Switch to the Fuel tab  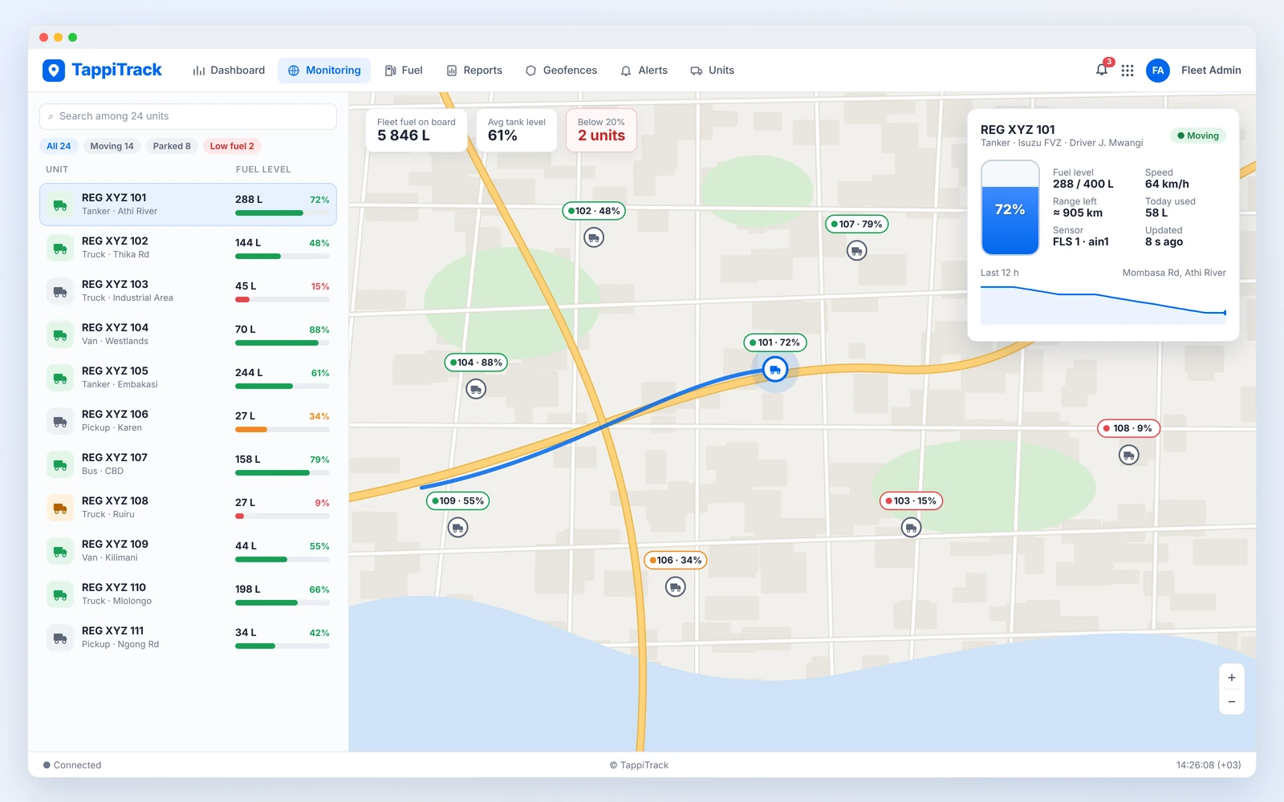coord(404,71)
